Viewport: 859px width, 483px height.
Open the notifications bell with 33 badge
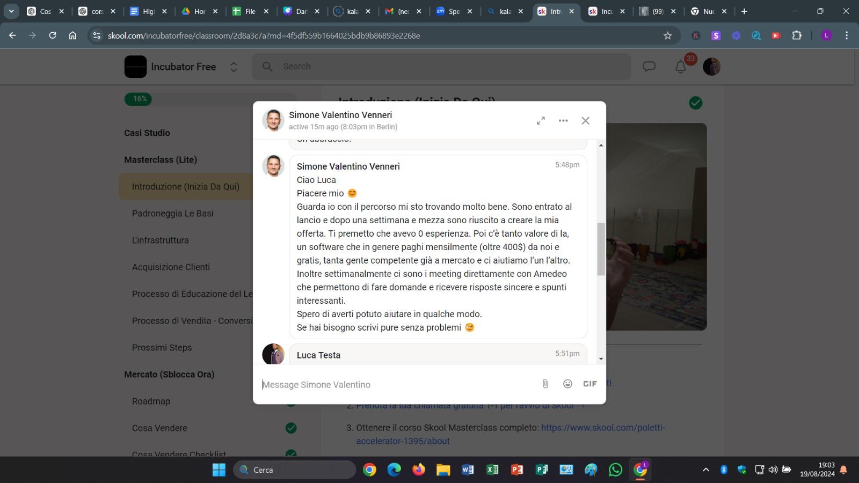[681, 67]
